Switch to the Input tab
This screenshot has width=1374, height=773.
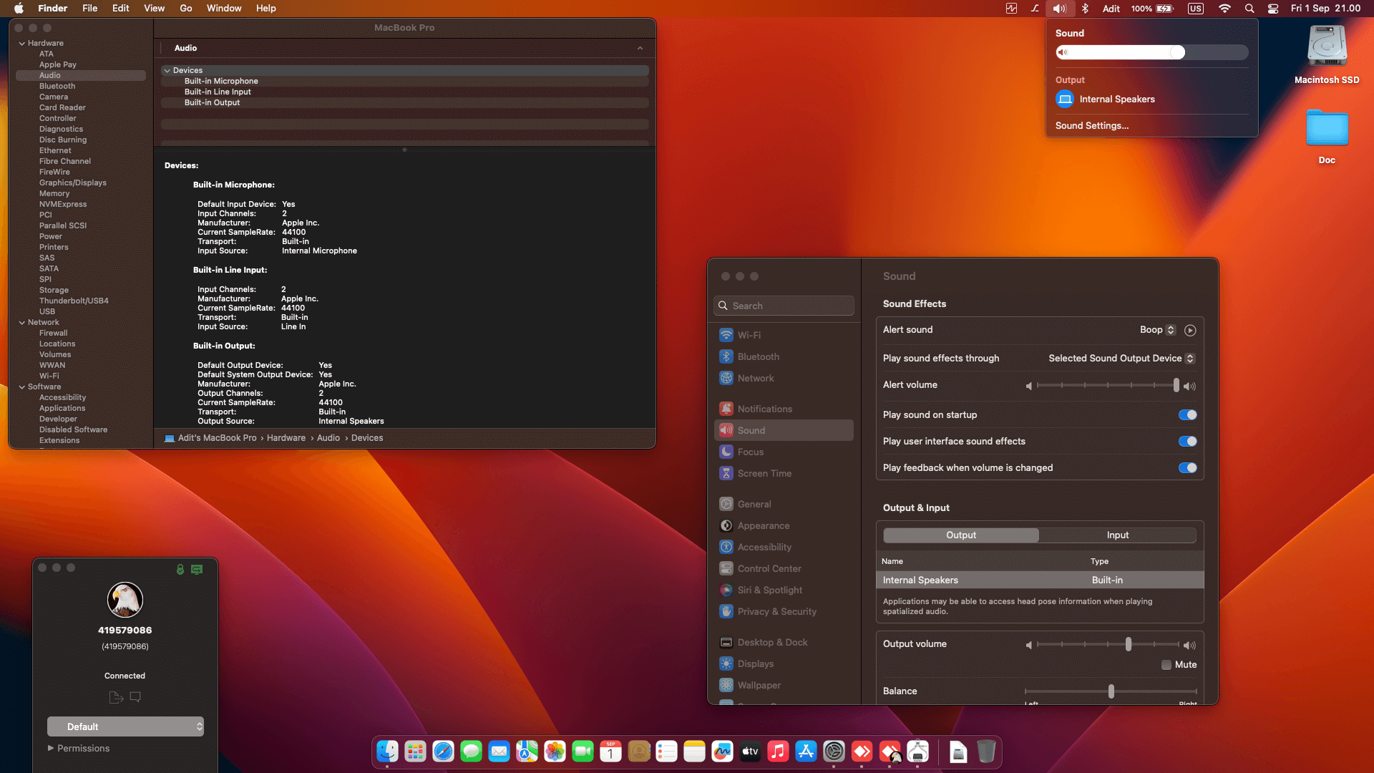coord(1117,535)
